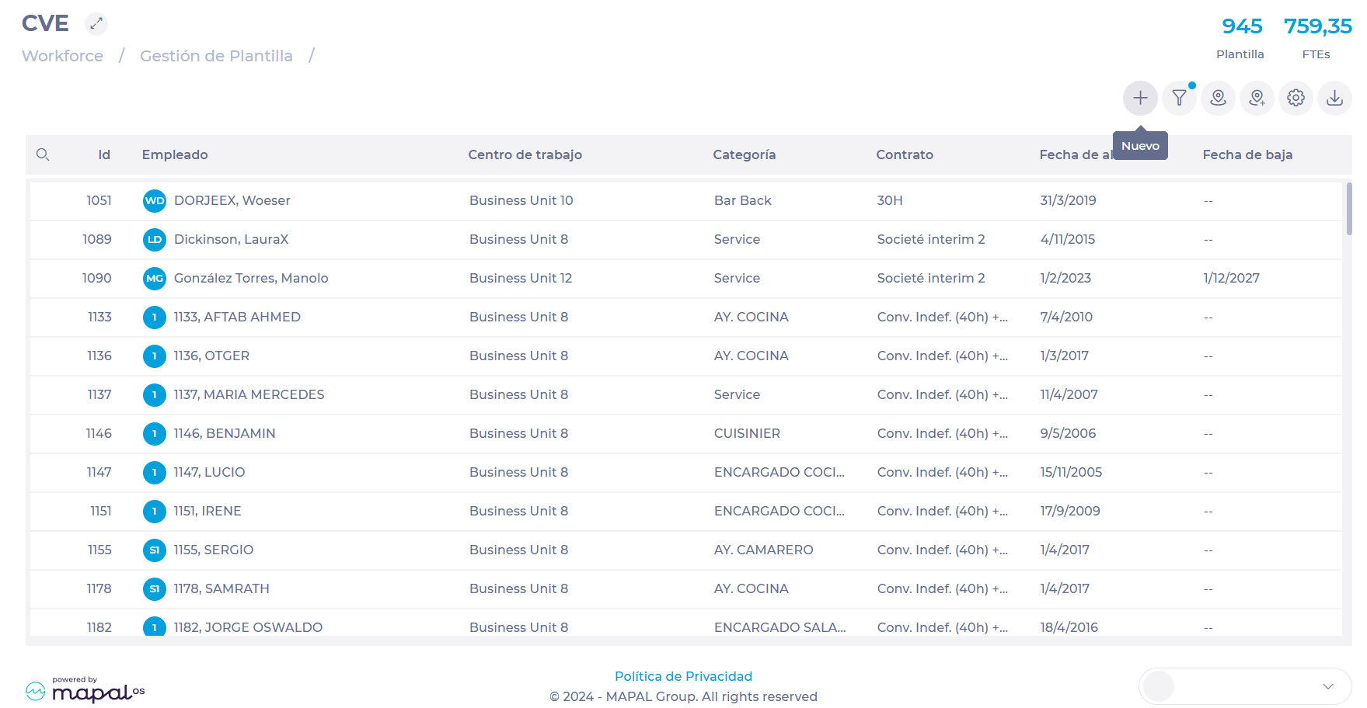Click the table vertical scrollbar
This screenshot has height=708, width=1367.
1348,210
